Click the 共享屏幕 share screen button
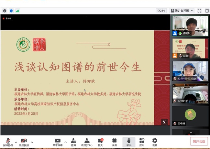Screen dimensions: 210x149 (58, 142)
